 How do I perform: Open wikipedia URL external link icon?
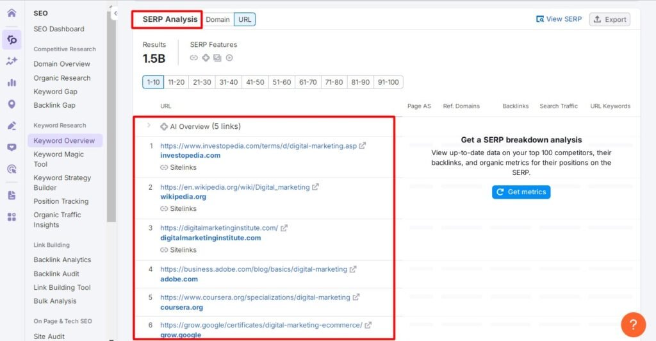click(315, 187)
